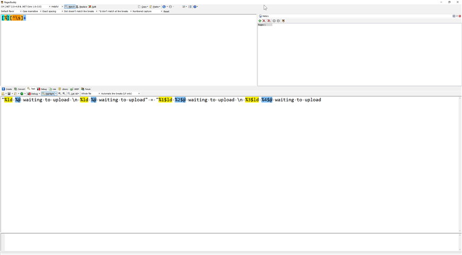Click the Reset options button
The image size is (462, 255).
pos(167,12)
